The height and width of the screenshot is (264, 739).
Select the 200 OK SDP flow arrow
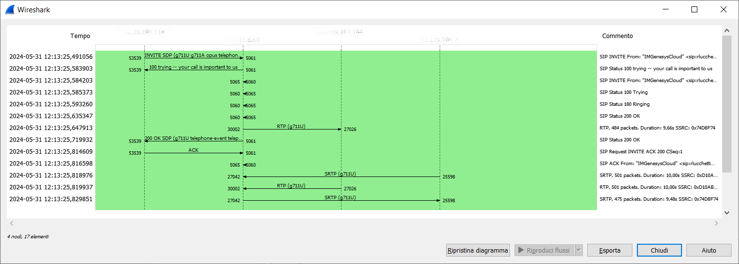click(x=193, y=141)
